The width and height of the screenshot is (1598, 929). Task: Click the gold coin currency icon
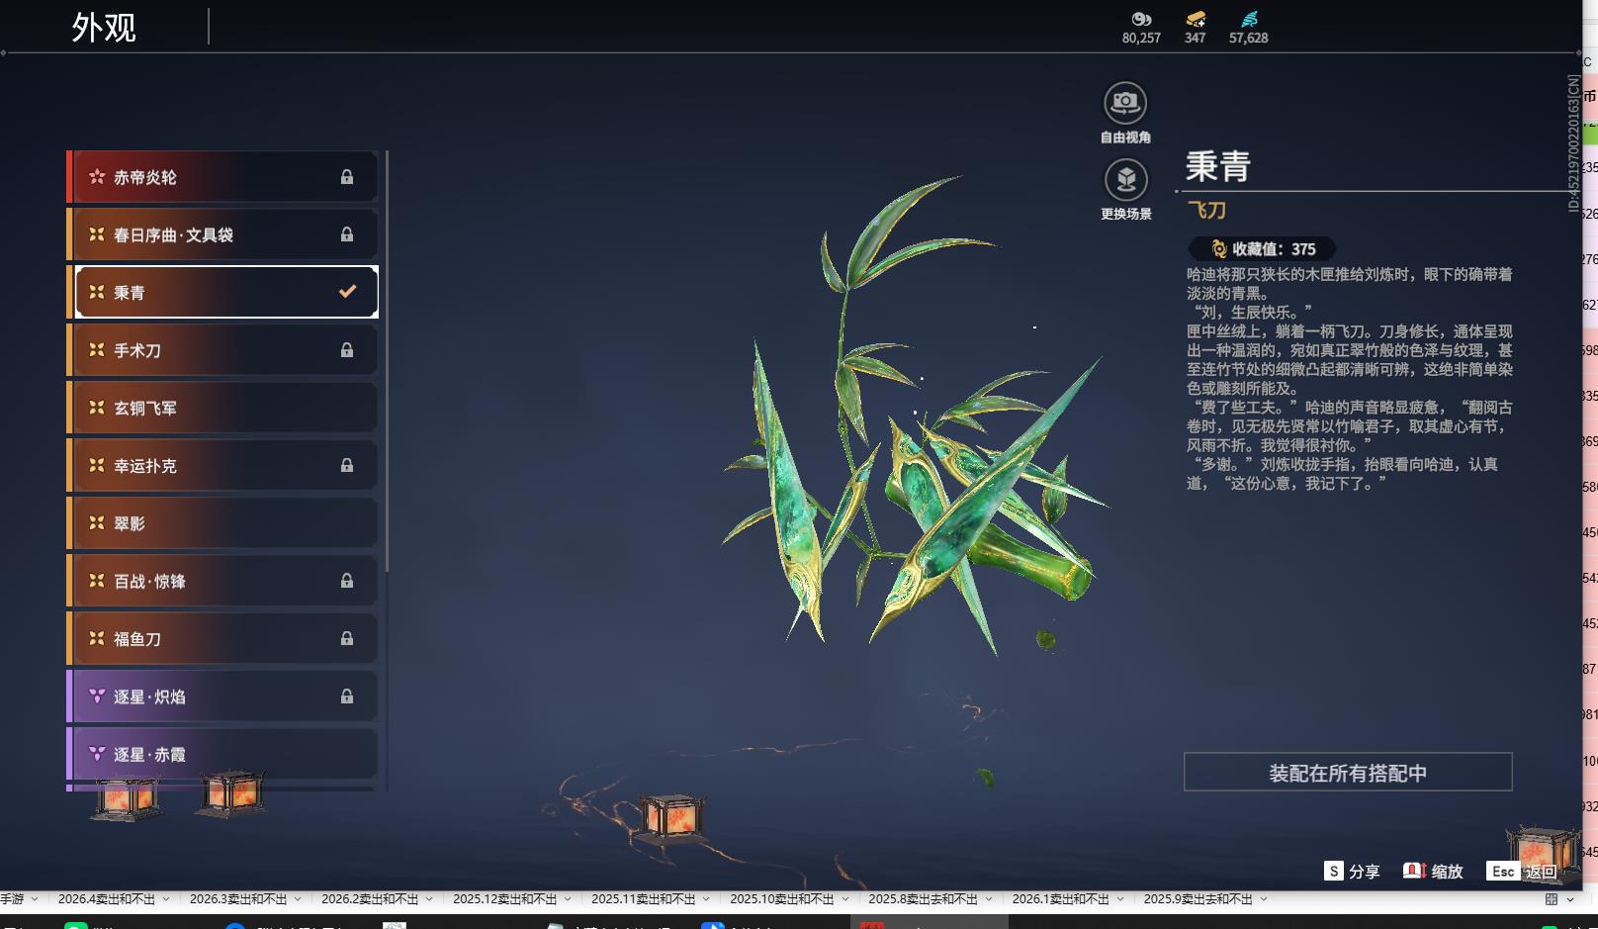point(1141,18)
